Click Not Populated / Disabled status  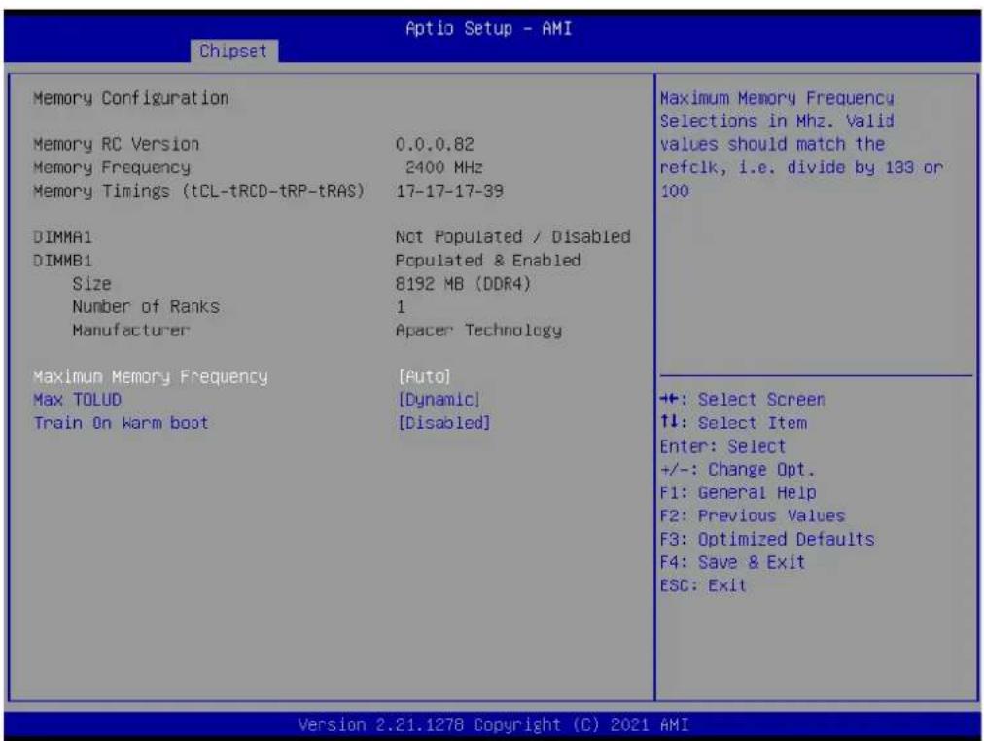(x=513, y=237)
